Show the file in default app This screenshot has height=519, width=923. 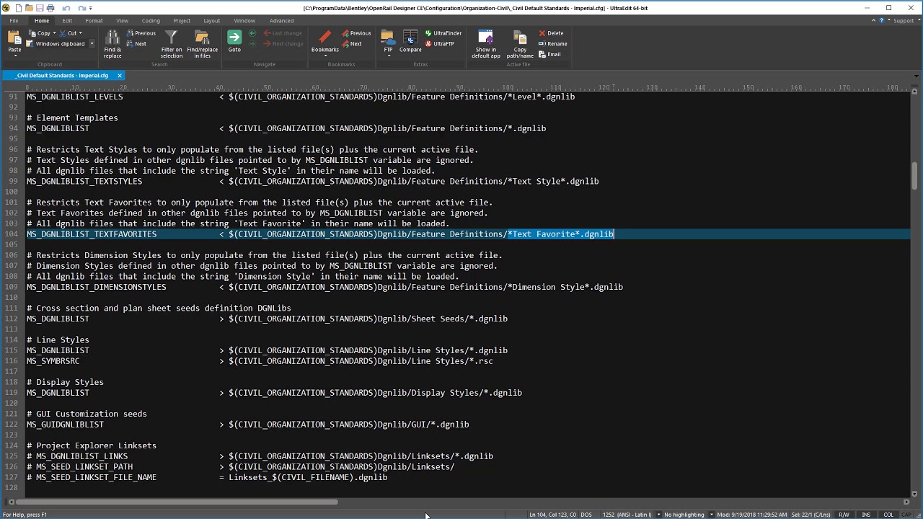(486, 45)
